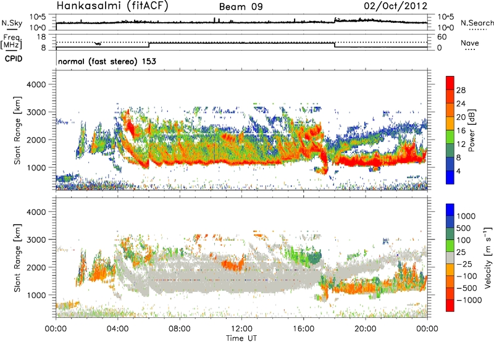Viewport: 494px width, 342px height.
Task: Click the 'Freq. [MHz]' axis label
Action: coord(12,41)
